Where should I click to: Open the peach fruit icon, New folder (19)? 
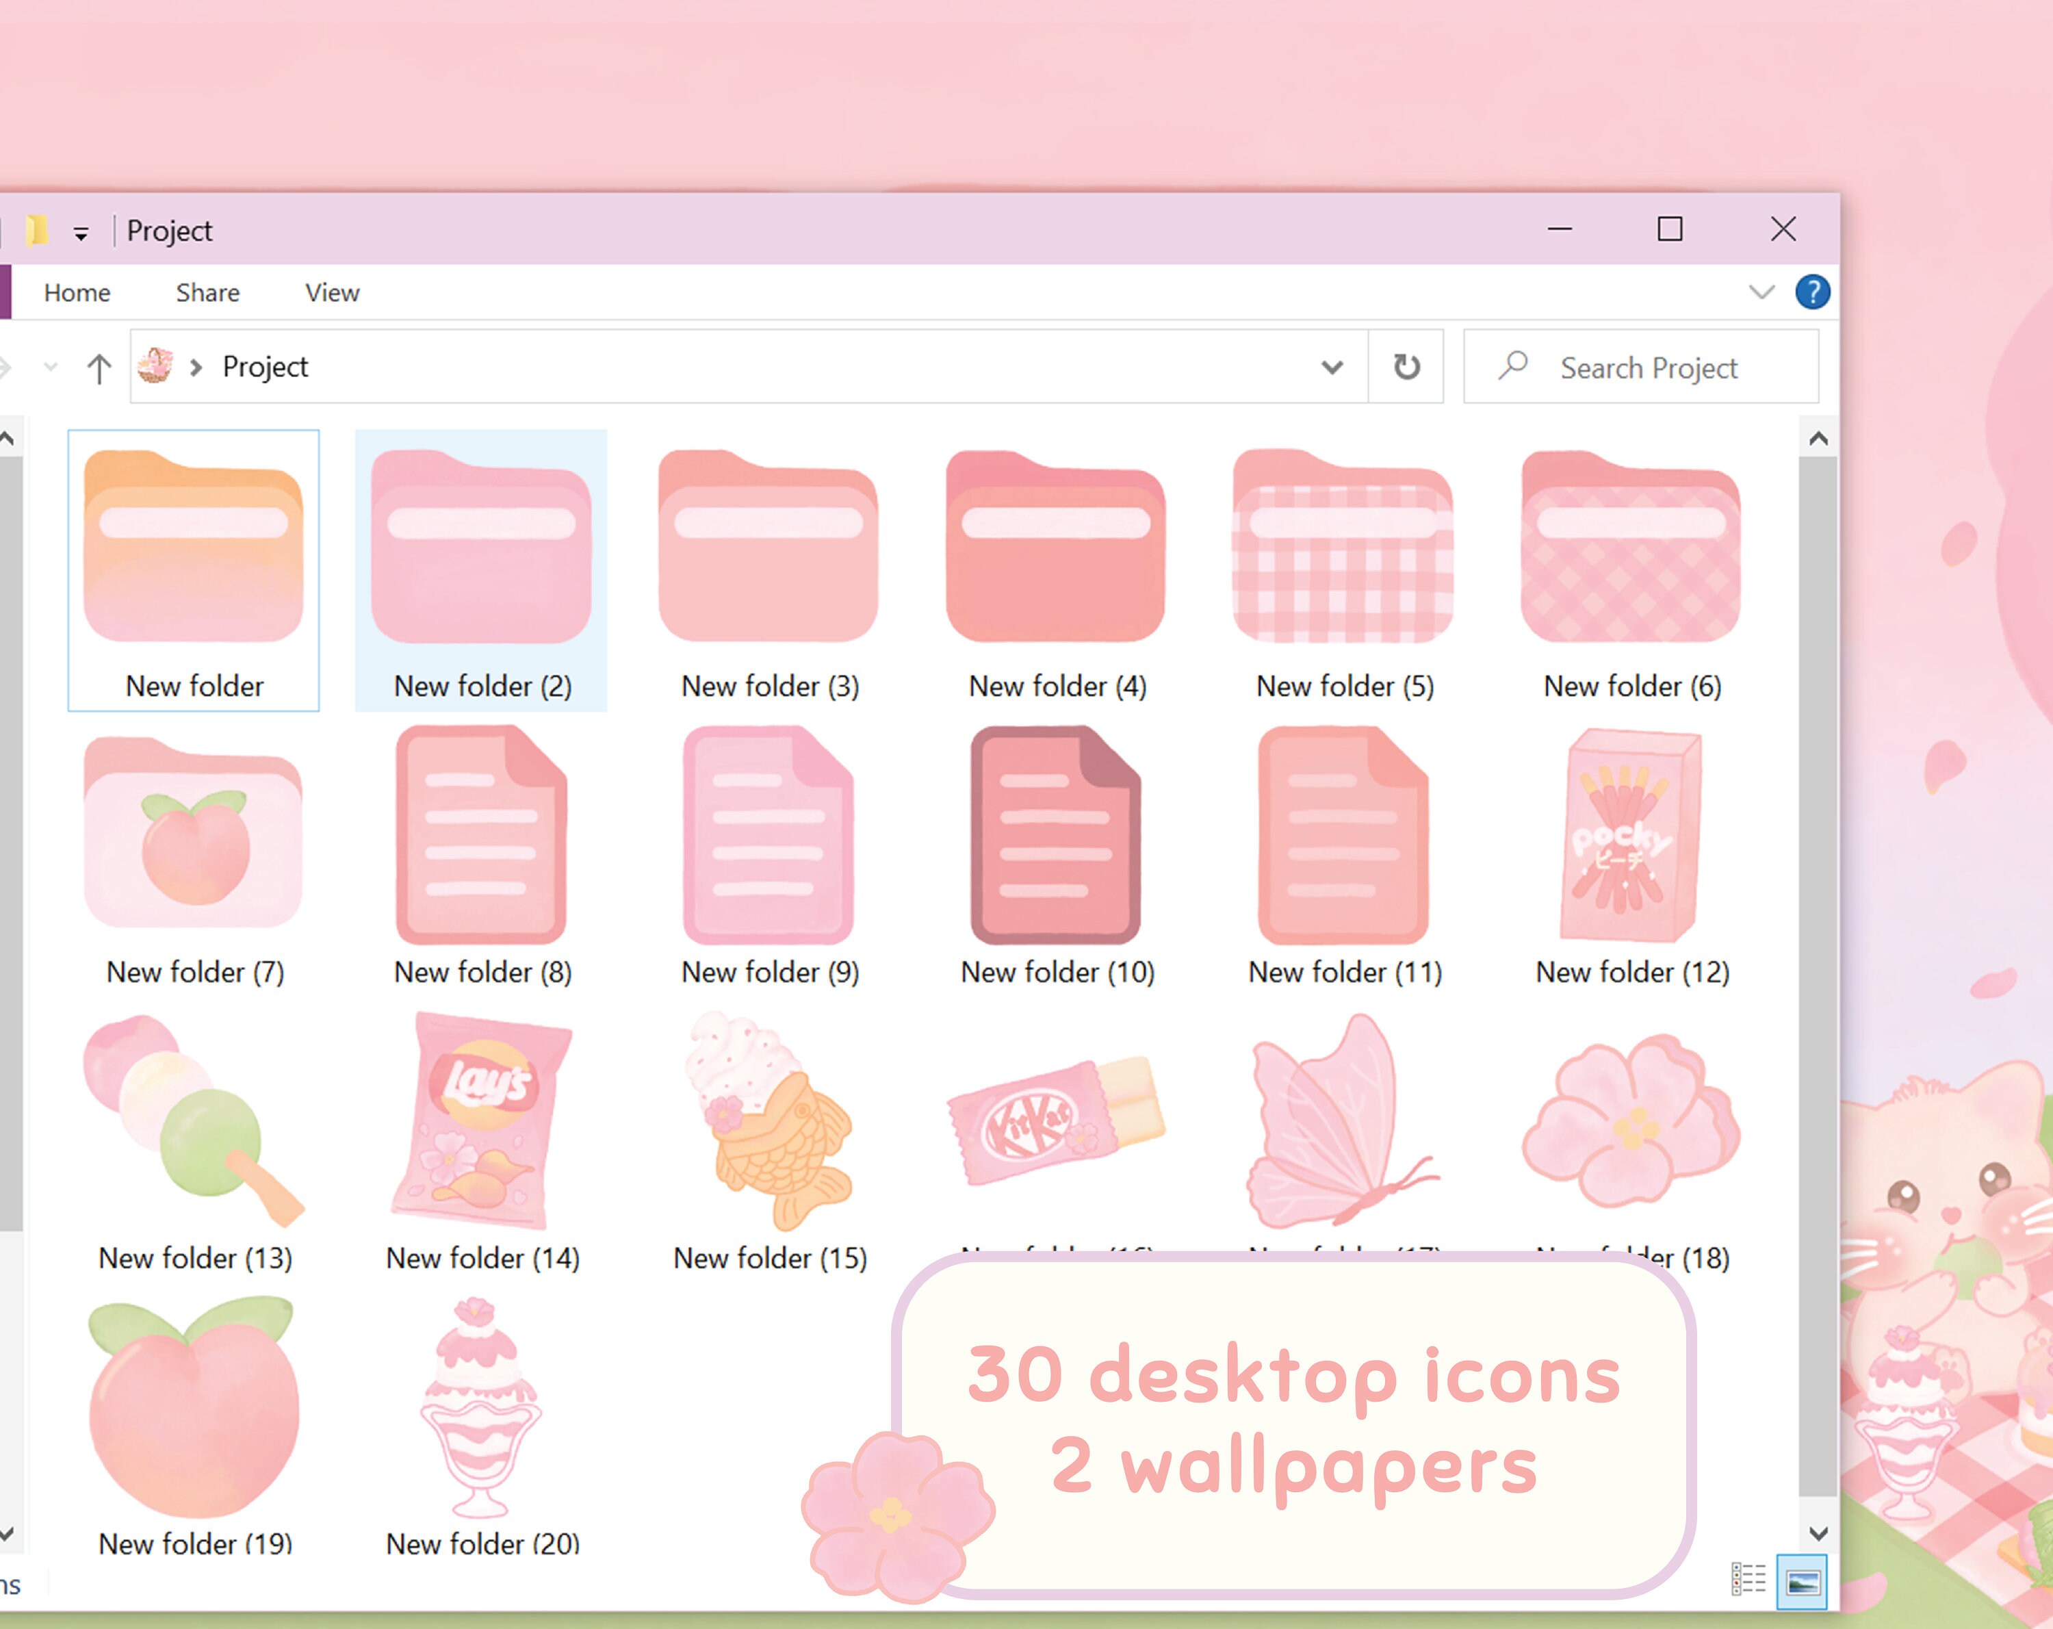point(193,1415)
